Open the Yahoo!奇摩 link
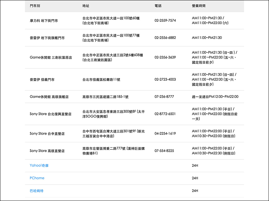269x201 pixels. (39, 165)
